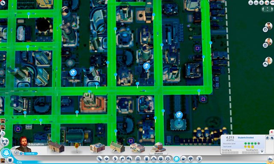Viewport: 274px width, 164px height.
Task: Select the Water faucet icon
Action: click(x=122, y=159)
